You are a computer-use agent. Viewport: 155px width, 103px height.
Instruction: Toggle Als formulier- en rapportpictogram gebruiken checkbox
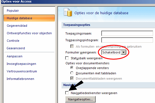click(x=72, y=46)
